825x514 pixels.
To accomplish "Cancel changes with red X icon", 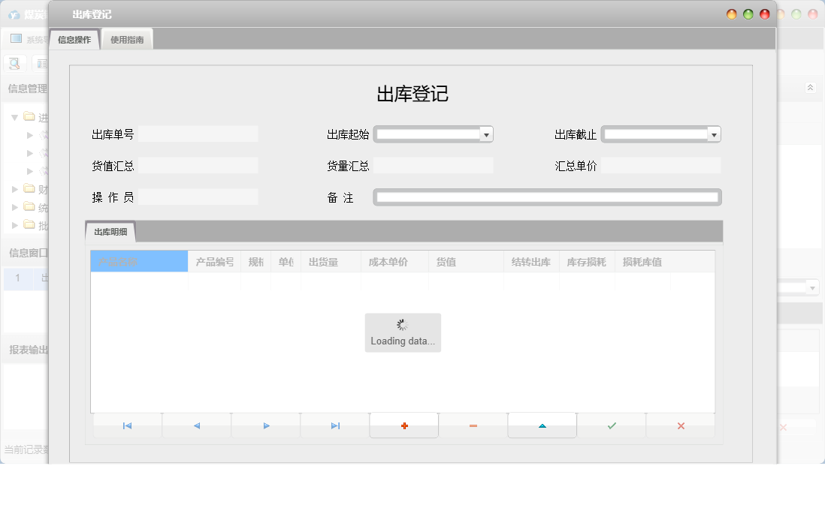I will tap(680, 425).
